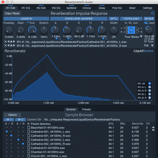Viewport: 158px width, 158px height.
Task: Open the Delay tab
Action: [x=102, y=8]
